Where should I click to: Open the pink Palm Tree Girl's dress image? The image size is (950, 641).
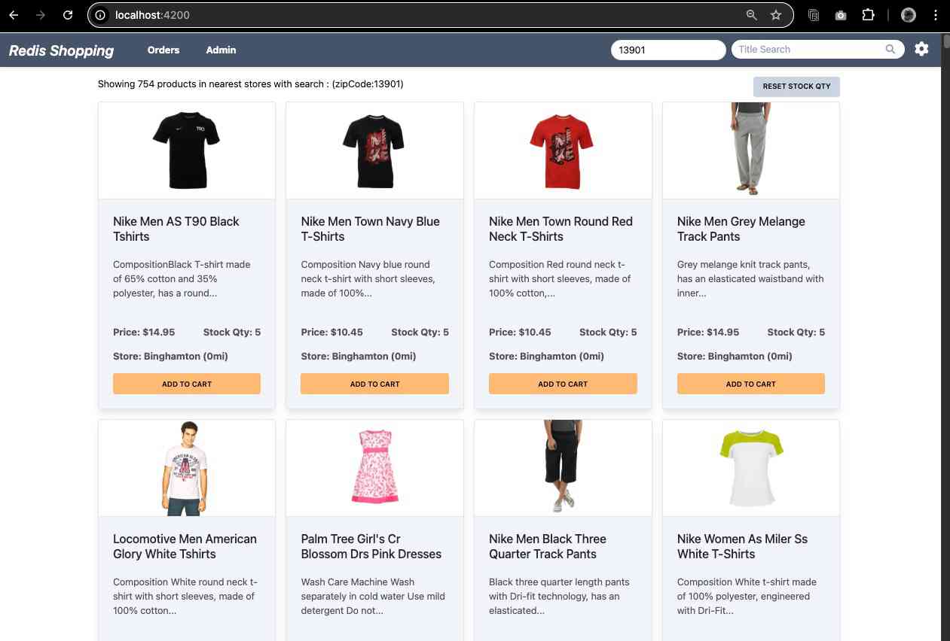[374, 467]
